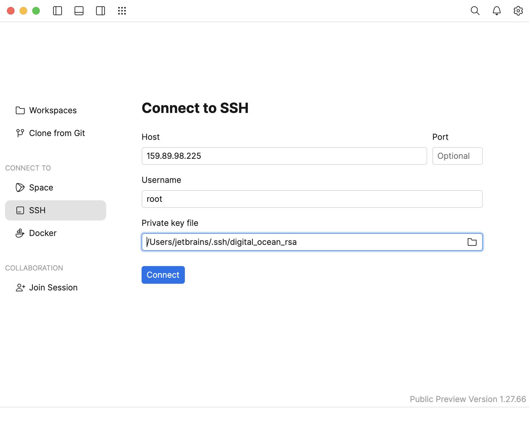
Task: Click the optional Port field
Action: pos(457,156)
